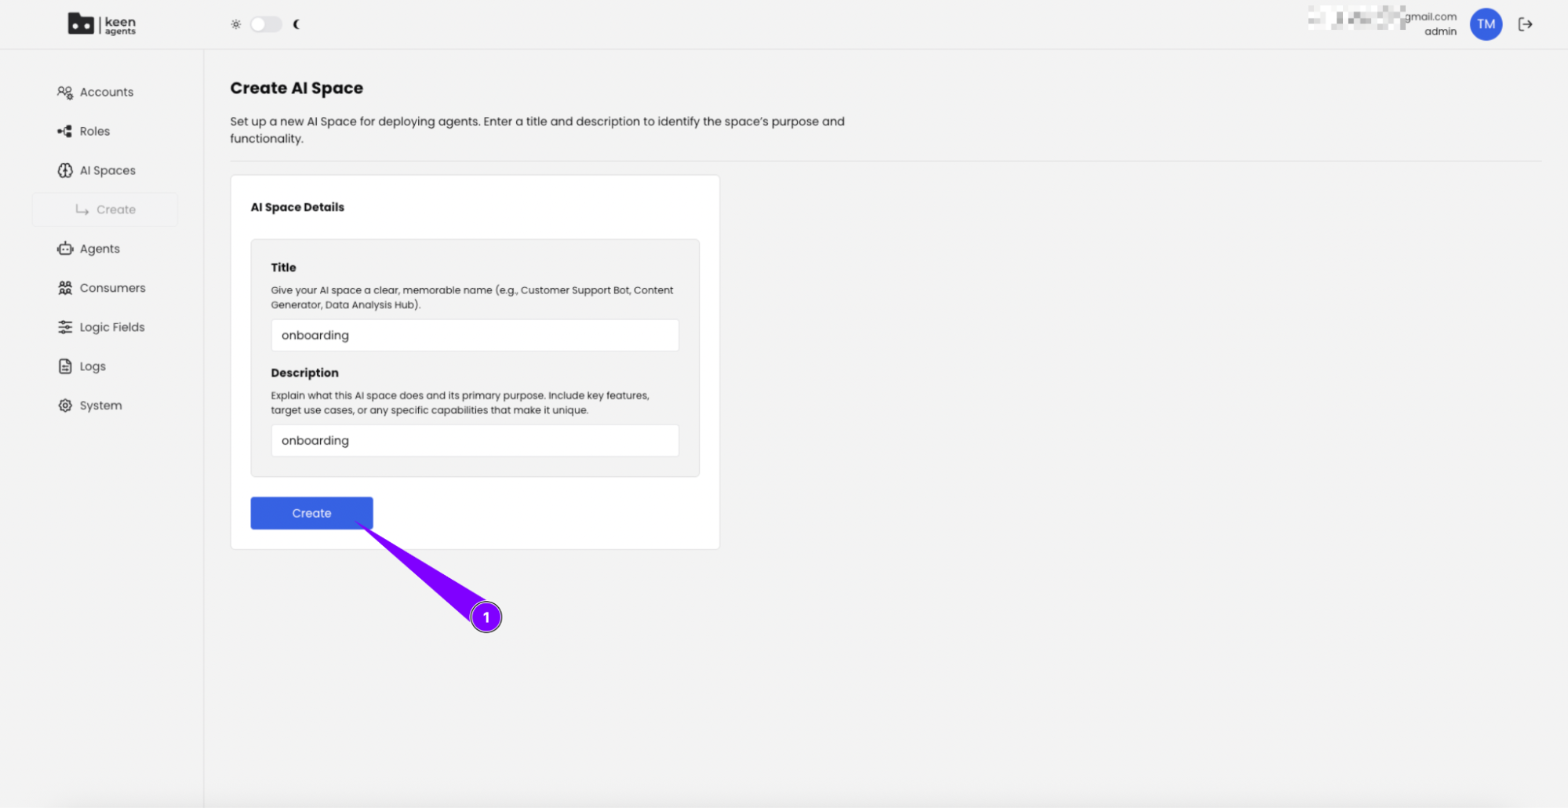Open the TM user avatar
Image resolution: width=1568 pixels, height=808 pixels.
click(x=1486, y=24)
